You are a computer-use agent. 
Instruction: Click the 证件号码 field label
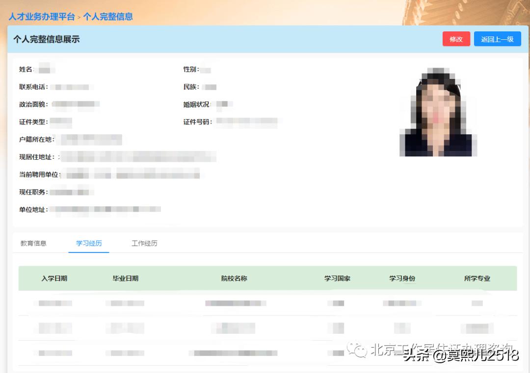197,122
